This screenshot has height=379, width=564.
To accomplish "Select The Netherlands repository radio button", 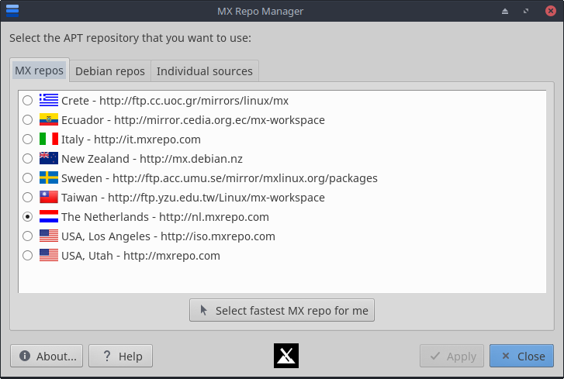I will tap(27, 216).
